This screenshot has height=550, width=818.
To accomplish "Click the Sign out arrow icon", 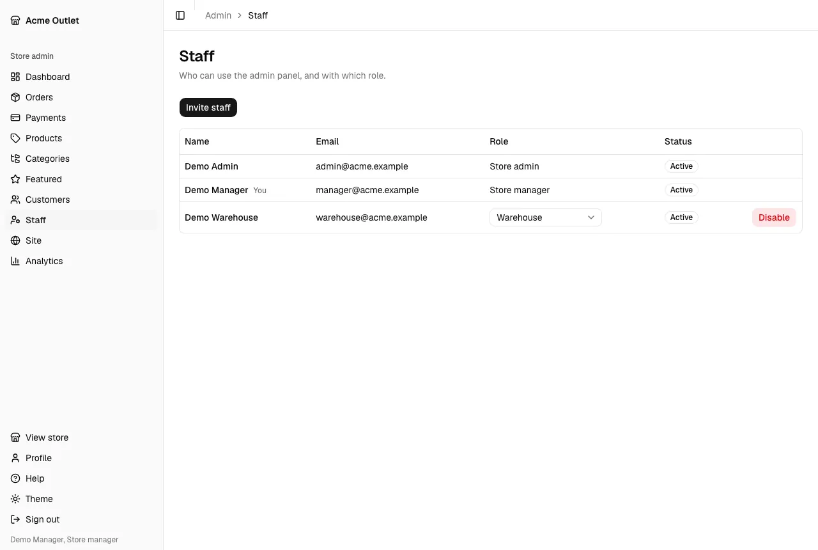I will tap(15, 519).
